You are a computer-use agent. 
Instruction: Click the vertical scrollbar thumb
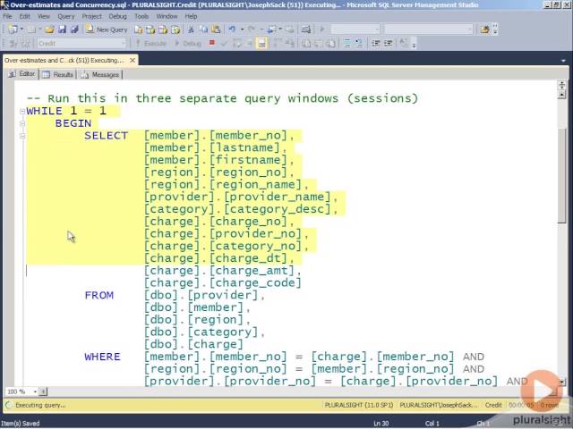[561, 175]
